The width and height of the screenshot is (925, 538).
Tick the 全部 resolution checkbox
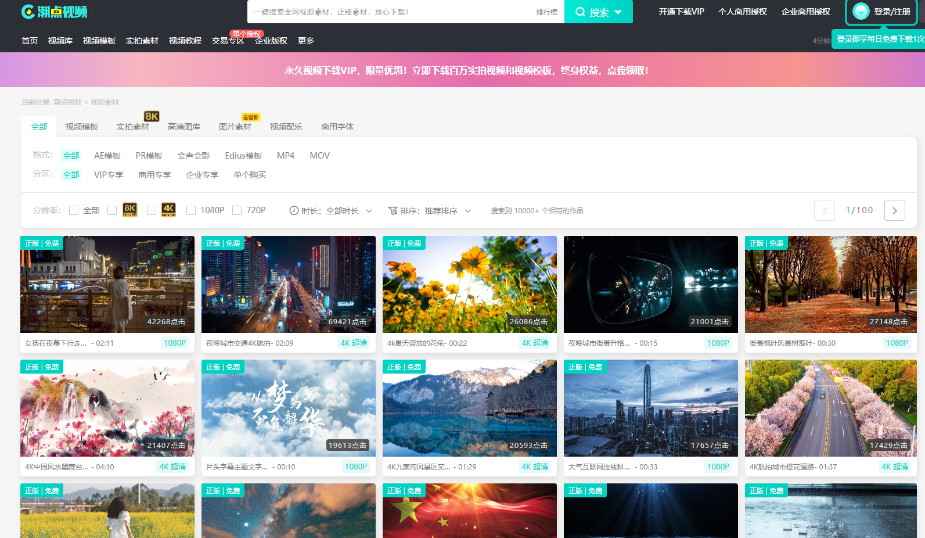pyautogui.click(x=74, y=210)
